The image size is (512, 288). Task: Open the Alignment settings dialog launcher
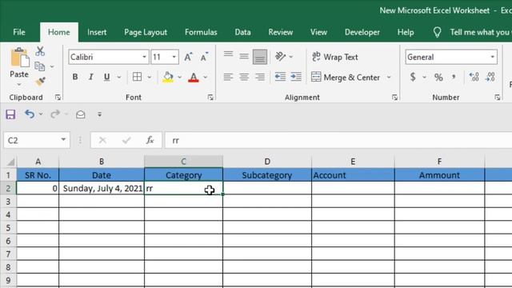click(394, 98)
